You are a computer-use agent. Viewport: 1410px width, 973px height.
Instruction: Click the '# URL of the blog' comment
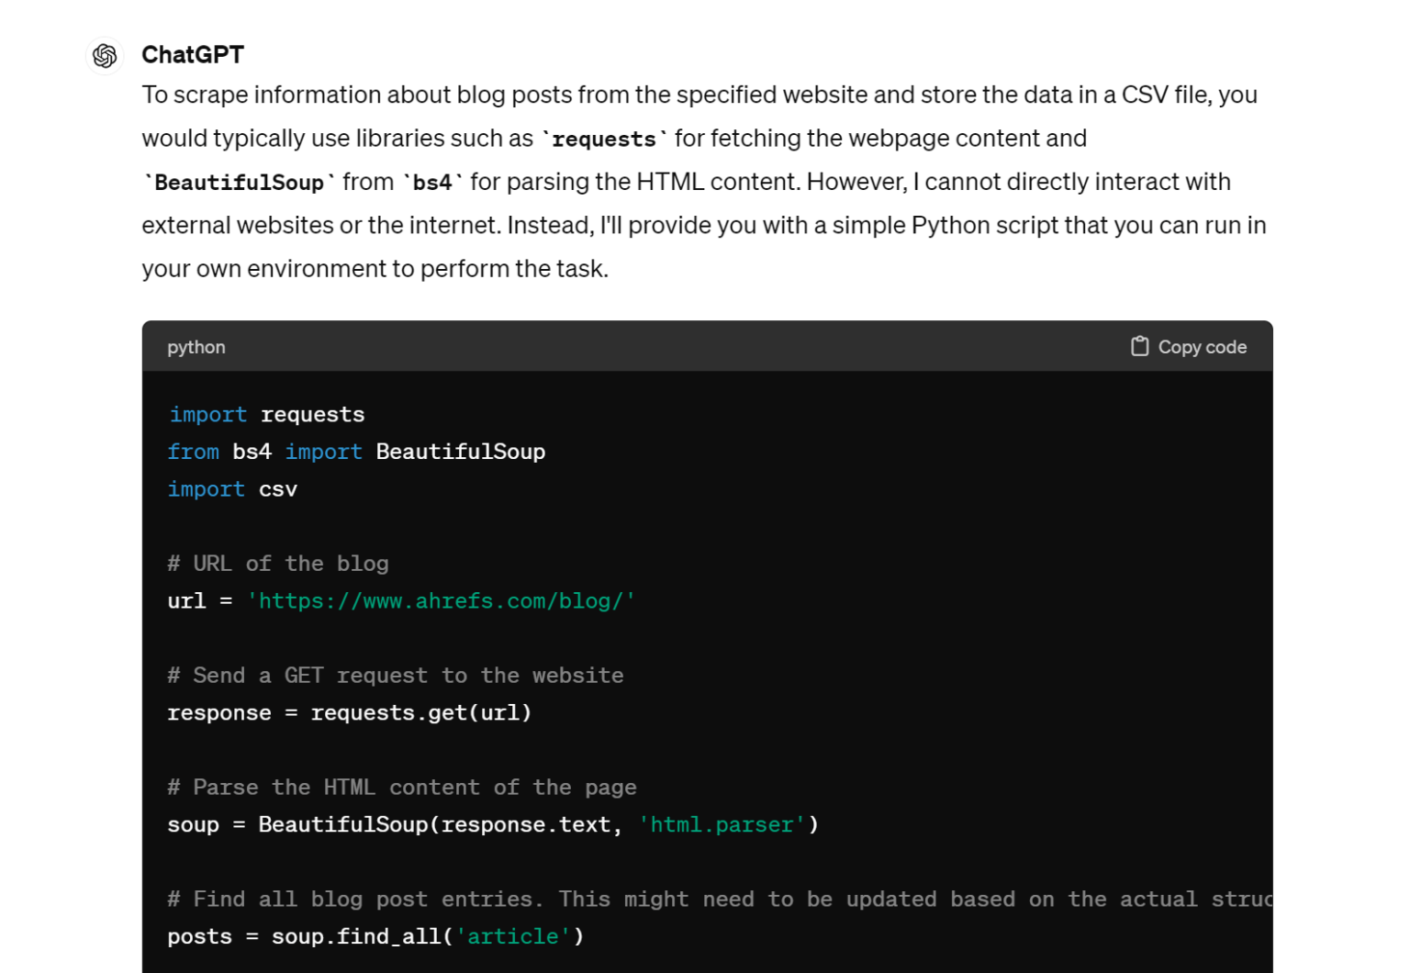coord(278,564)
